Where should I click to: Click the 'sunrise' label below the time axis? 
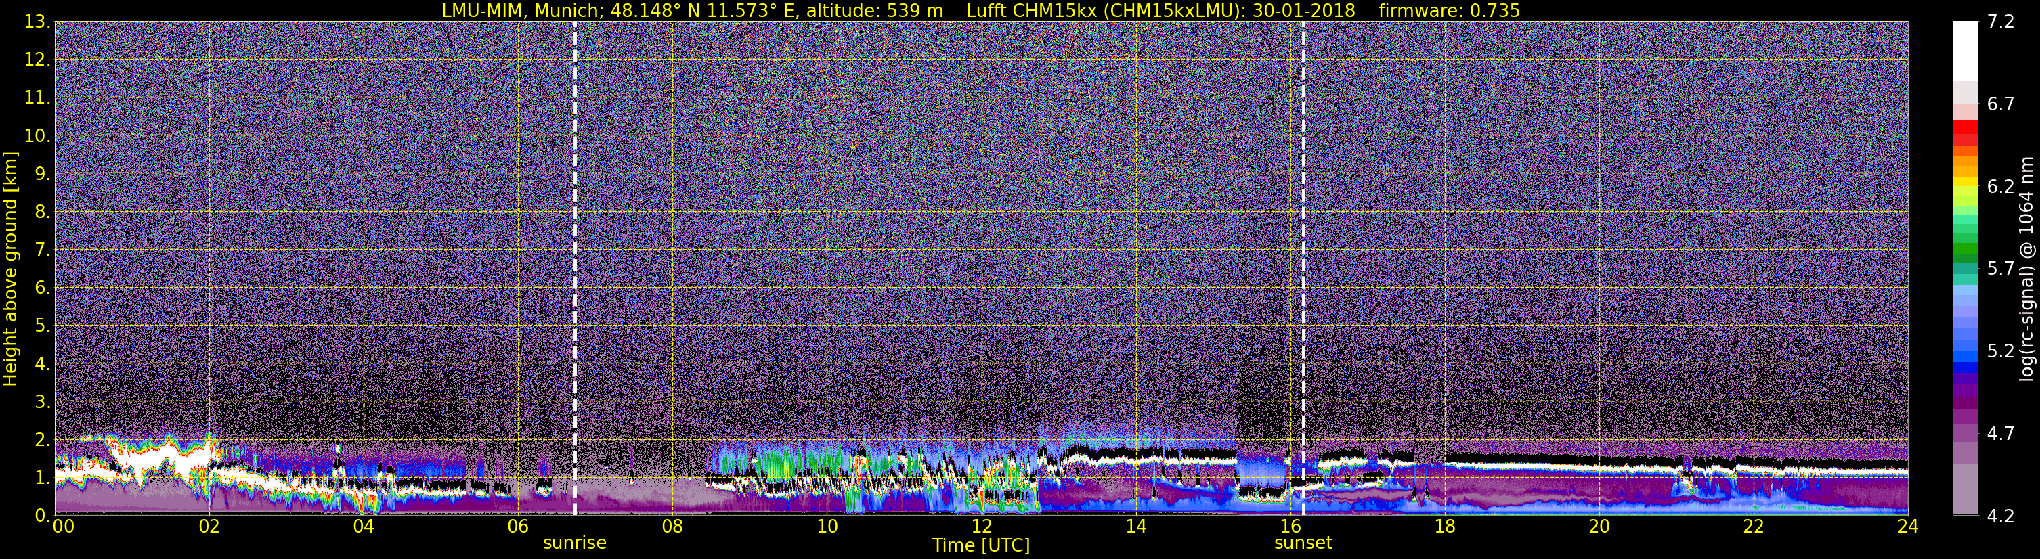(575, 543)
